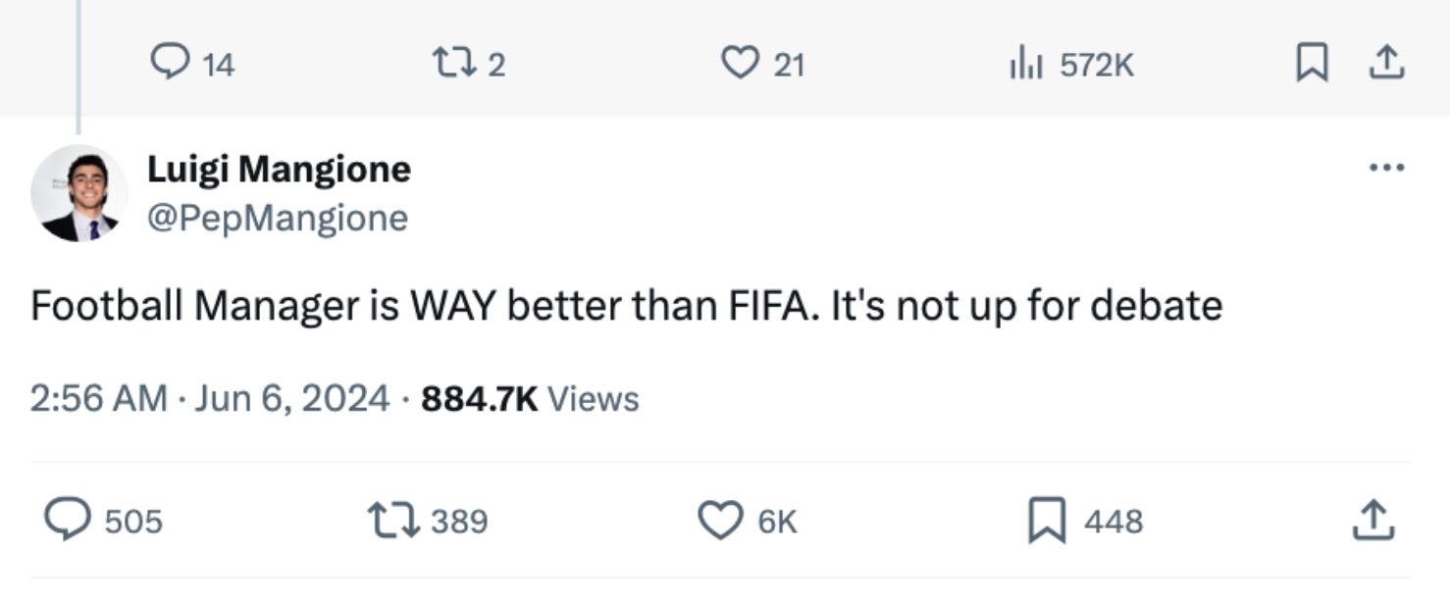Open the three-dot more options menu

click(1386, 168)
